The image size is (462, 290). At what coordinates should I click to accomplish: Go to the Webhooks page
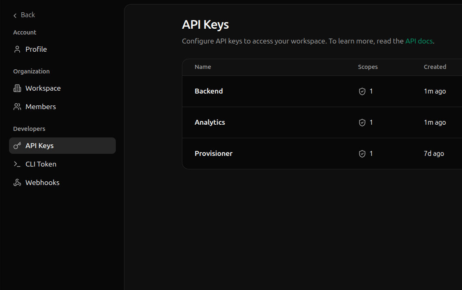[x=42, y=183]
